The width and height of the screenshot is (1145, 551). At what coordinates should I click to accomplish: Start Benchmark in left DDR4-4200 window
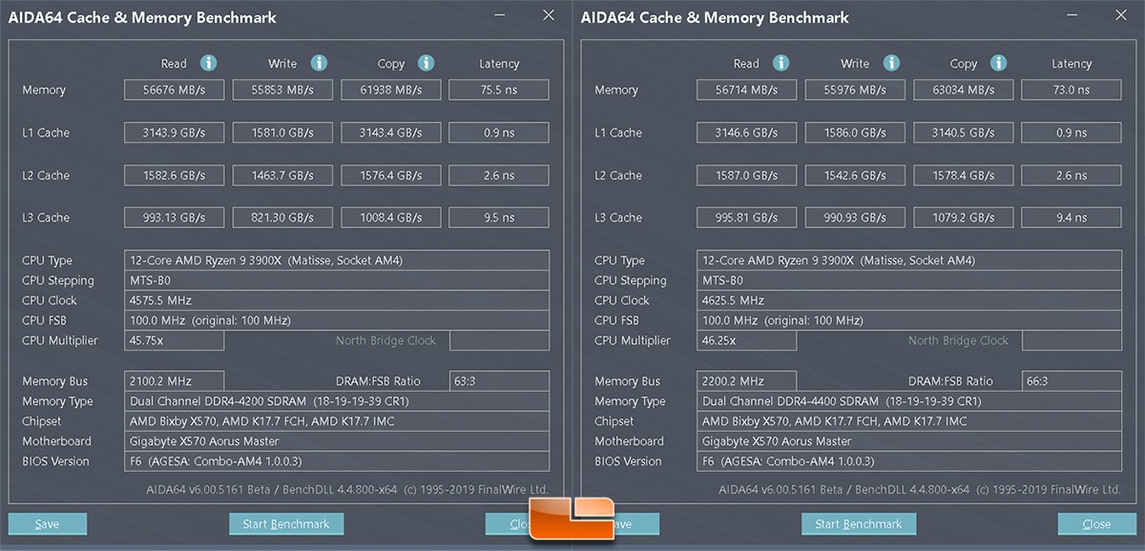pos(286,523)
